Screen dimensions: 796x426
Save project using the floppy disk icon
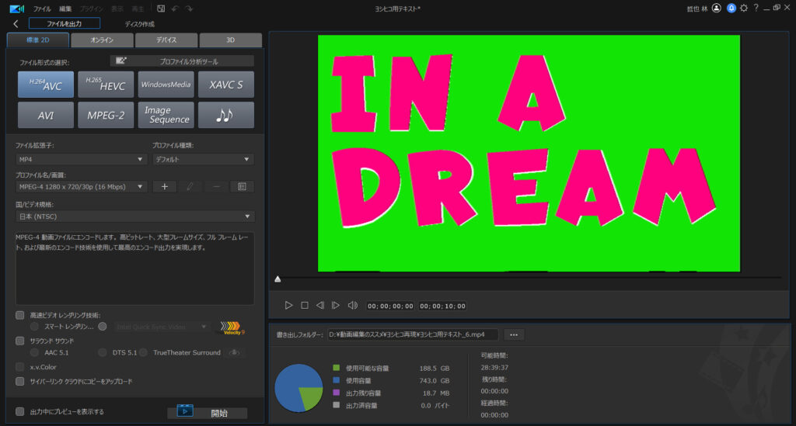tap(161, 9)
